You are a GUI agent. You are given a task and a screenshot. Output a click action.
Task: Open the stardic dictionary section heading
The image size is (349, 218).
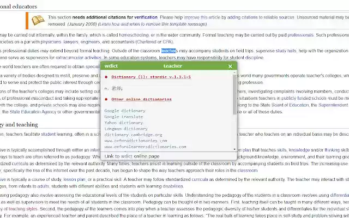pyautogui.click(x=151, y=77)
